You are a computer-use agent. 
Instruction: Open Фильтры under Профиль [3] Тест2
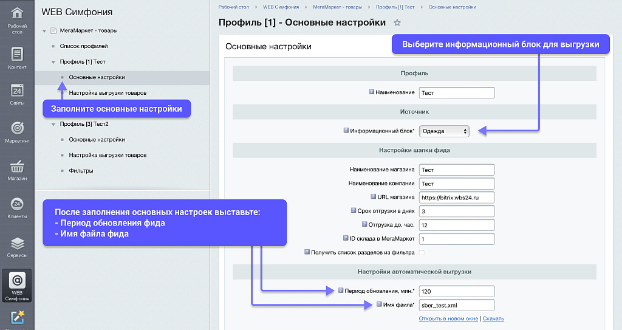point(81,171)
